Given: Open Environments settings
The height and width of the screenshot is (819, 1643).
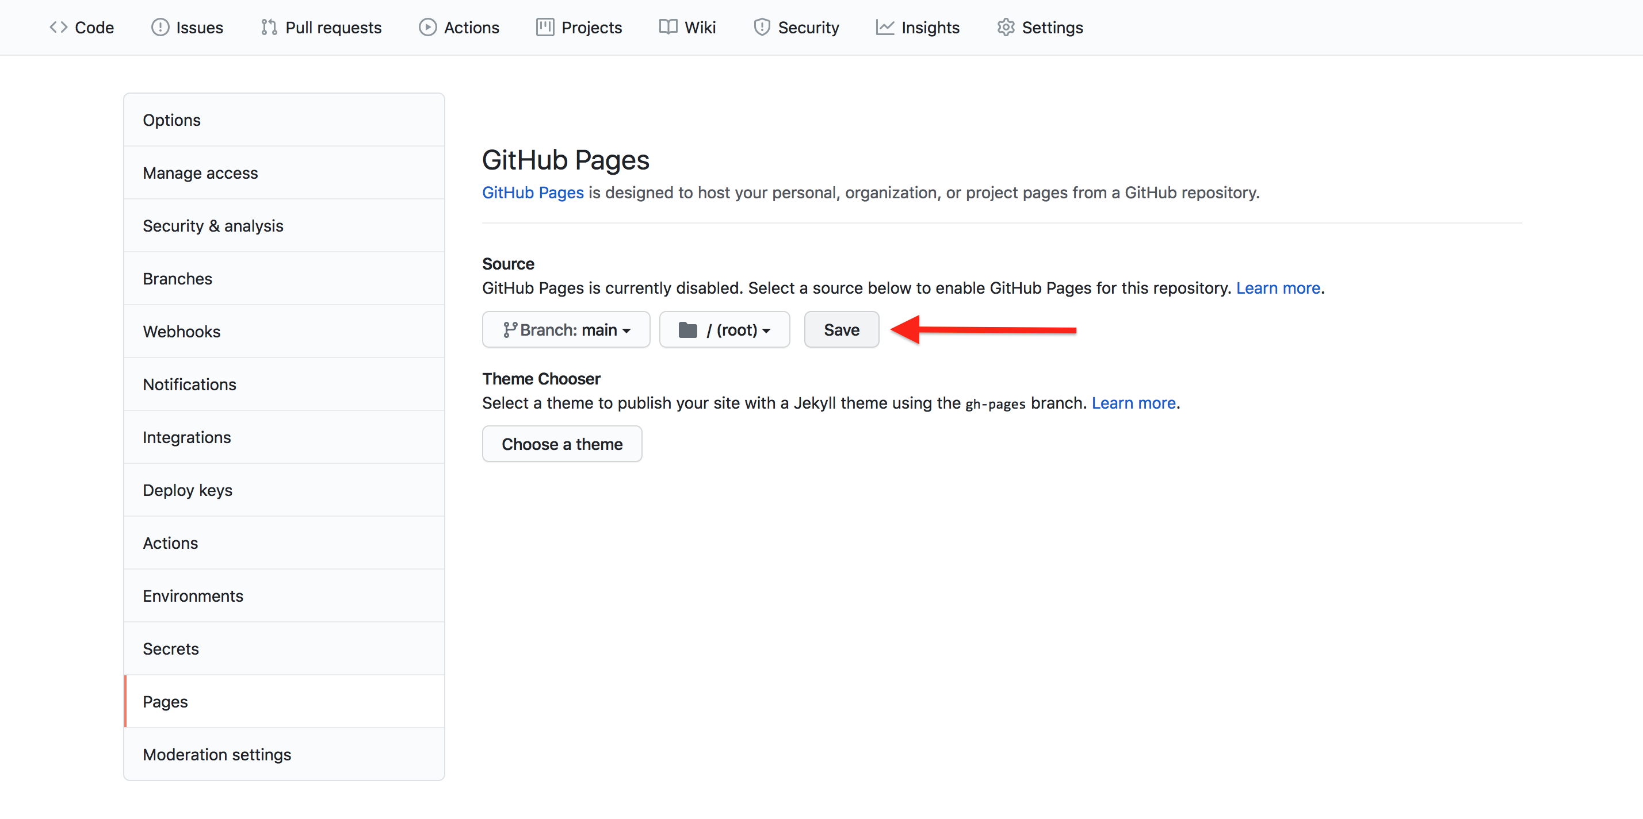Looking at the screenshot, I should 284,596.
